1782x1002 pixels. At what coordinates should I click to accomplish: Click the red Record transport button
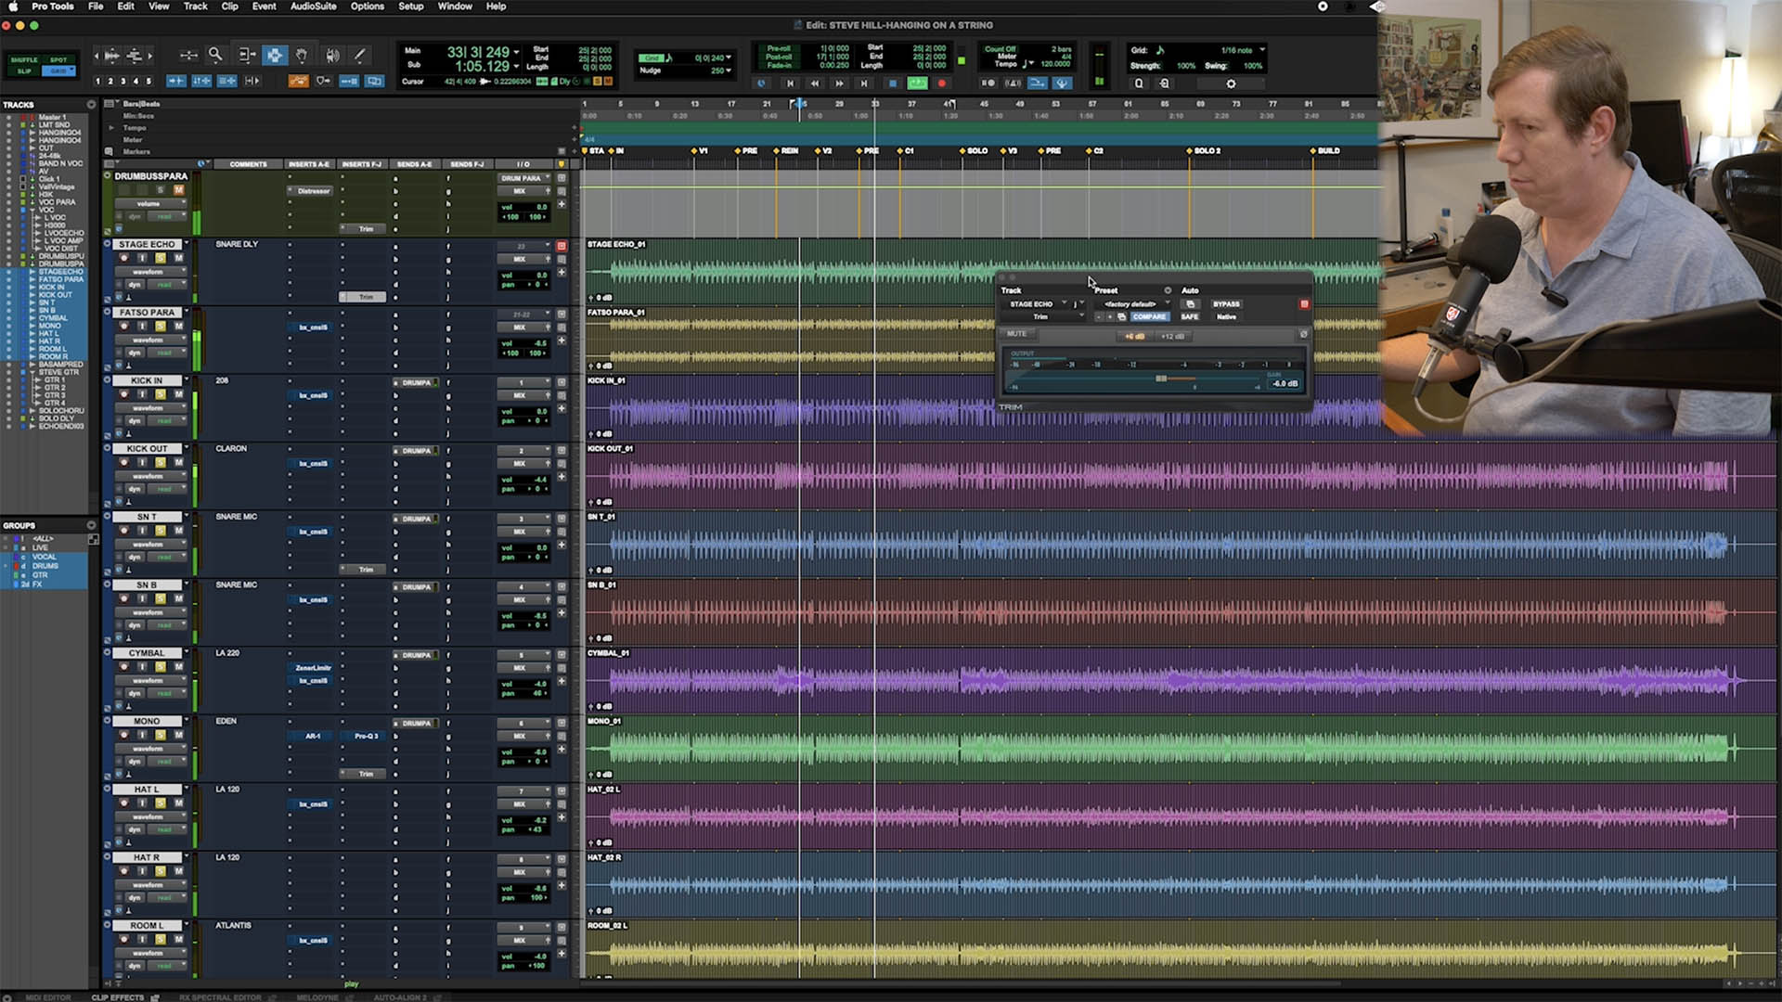pos(942,83)
